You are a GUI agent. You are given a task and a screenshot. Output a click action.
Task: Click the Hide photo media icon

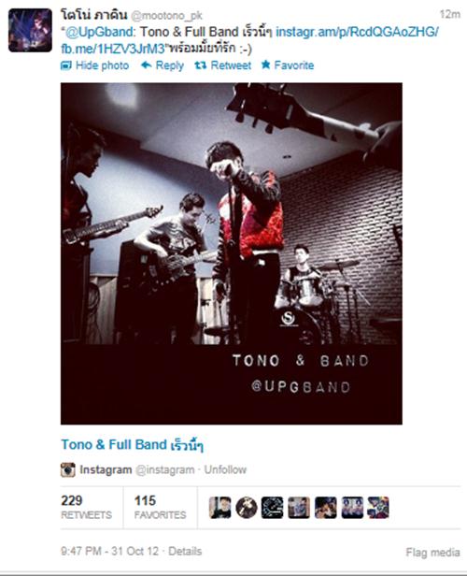click(x=66, y=65)
